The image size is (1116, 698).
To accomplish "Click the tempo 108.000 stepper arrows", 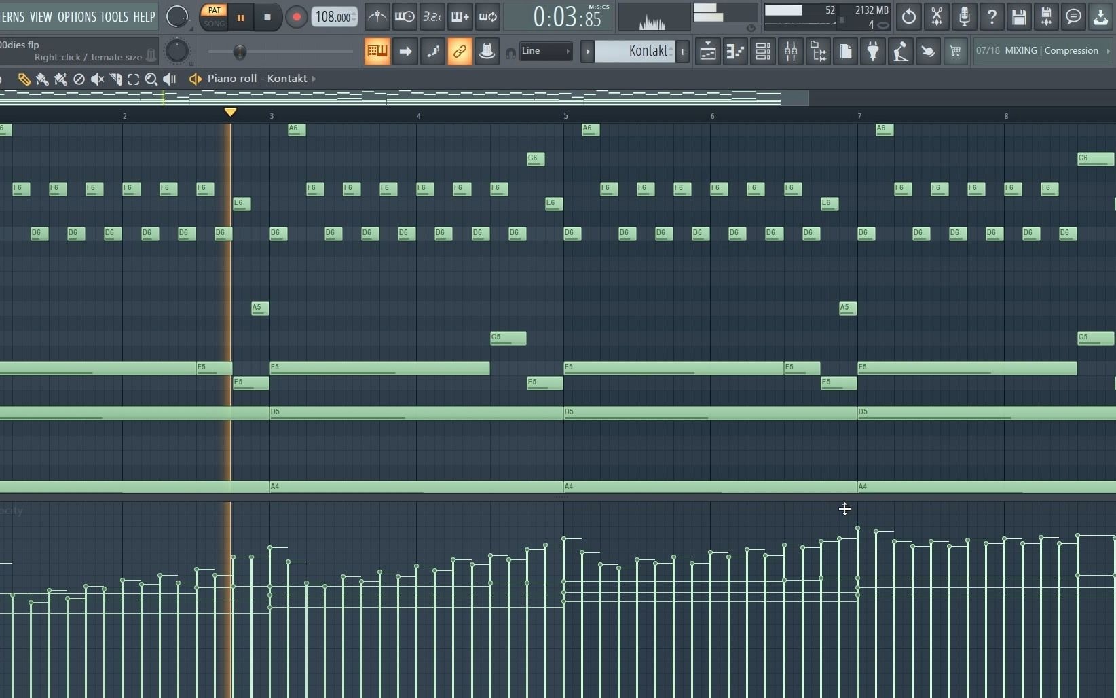I will (354, 16).
